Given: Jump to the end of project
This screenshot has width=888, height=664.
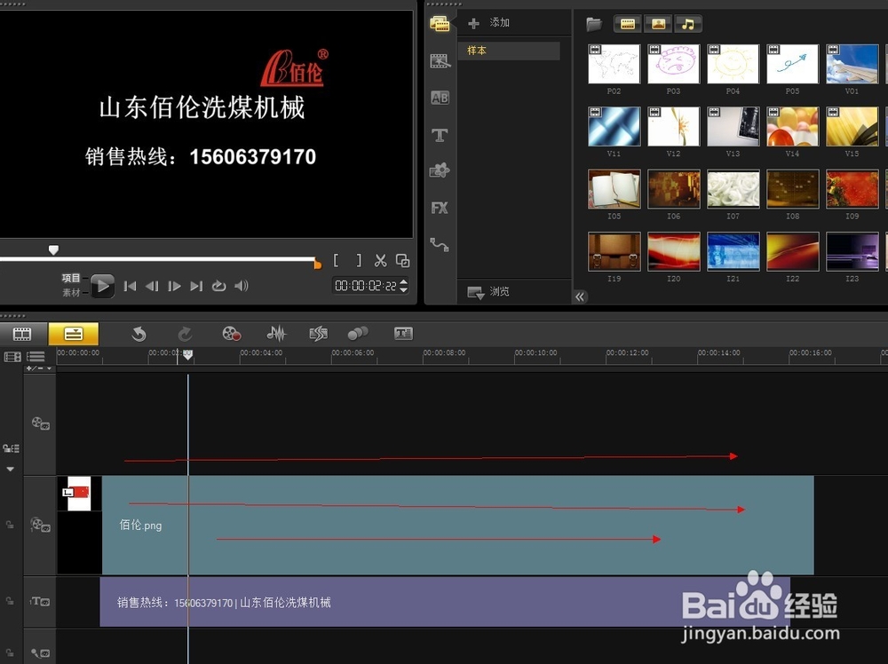Looking at the screenshot, I should (196, 286).
